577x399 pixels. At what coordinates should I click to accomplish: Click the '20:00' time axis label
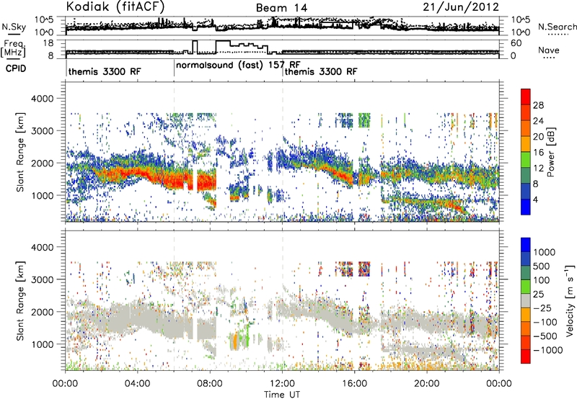pos(427,384)
